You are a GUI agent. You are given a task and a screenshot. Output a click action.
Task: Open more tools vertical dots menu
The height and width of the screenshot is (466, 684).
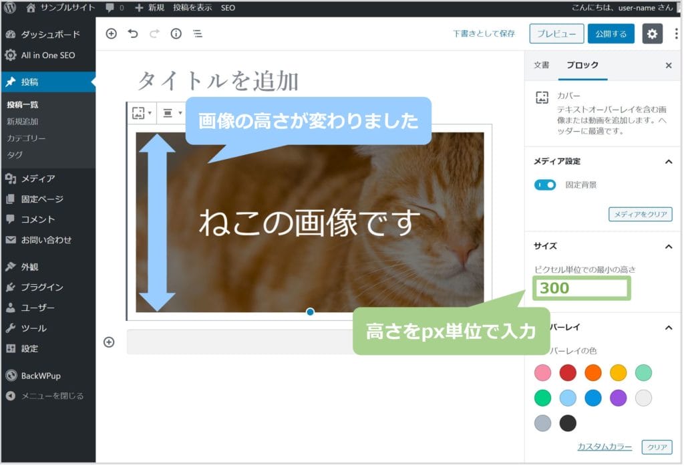pyautogui.click(x=676, y=33)
